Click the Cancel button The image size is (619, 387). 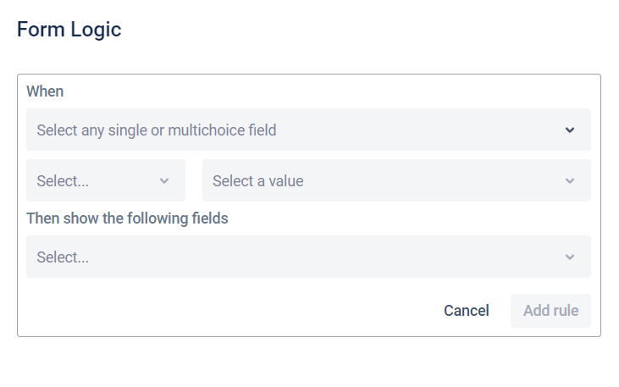467,311
